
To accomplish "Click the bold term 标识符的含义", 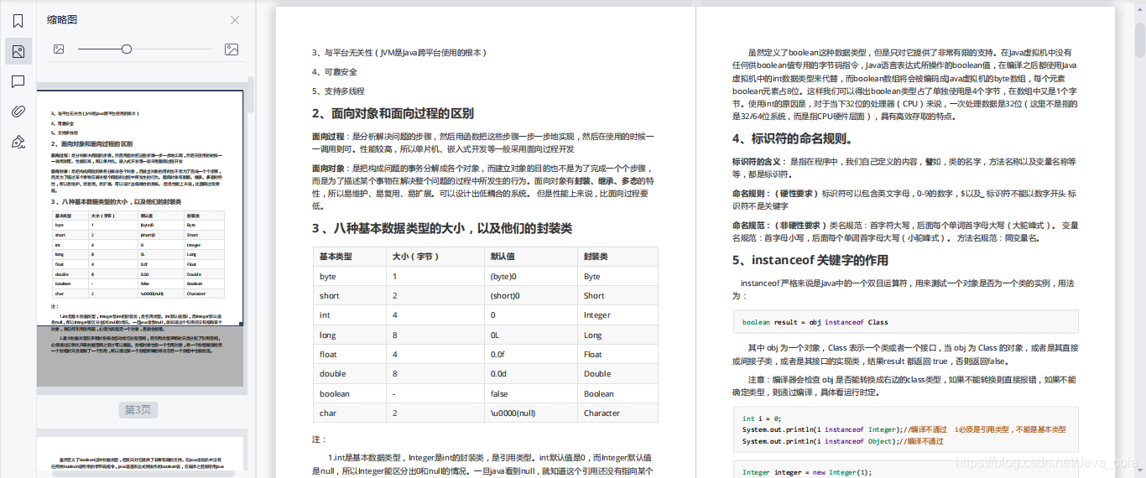I will coord(758,161).
